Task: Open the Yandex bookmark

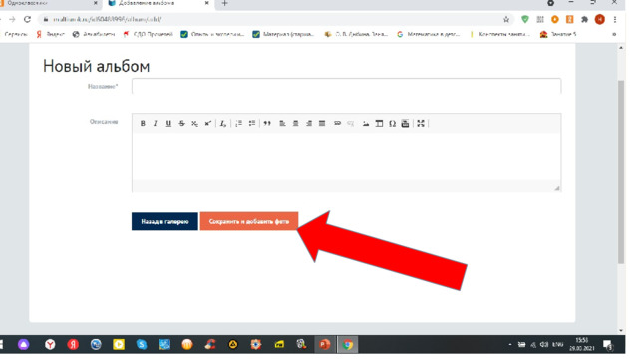Action: pos(51,34)
